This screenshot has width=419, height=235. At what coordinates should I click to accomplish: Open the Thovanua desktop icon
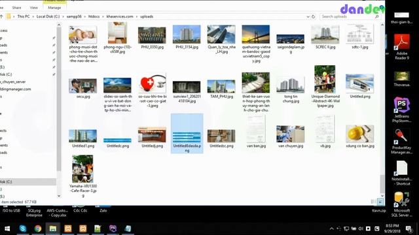(x=401, y=78)
